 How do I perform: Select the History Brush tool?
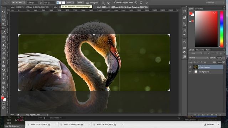coord(4,49)
